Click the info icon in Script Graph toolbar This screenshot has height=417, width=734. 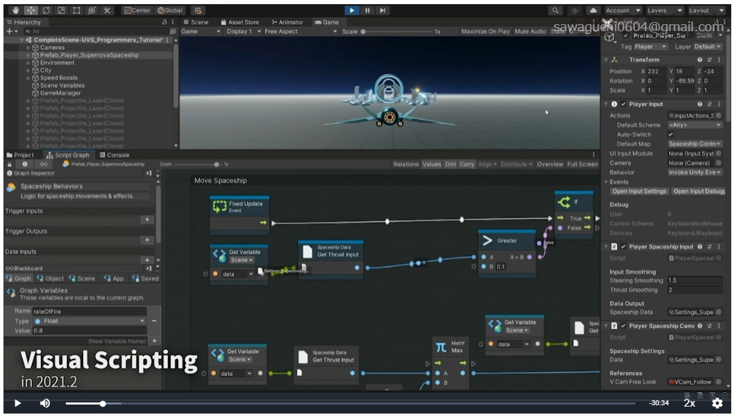coord(25,164)
